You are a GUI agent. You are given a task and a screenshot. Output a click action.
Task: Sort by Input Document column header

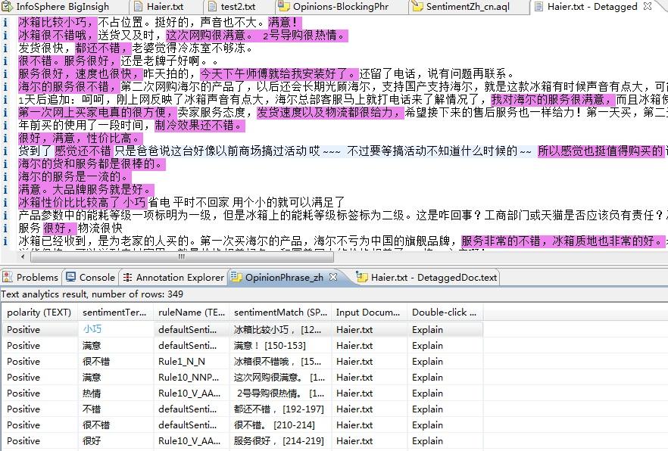pos(369,313)
